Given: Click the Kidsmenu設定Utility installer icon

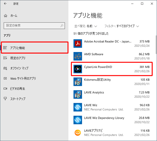Looking at the screenshot, I should (78, 82).
